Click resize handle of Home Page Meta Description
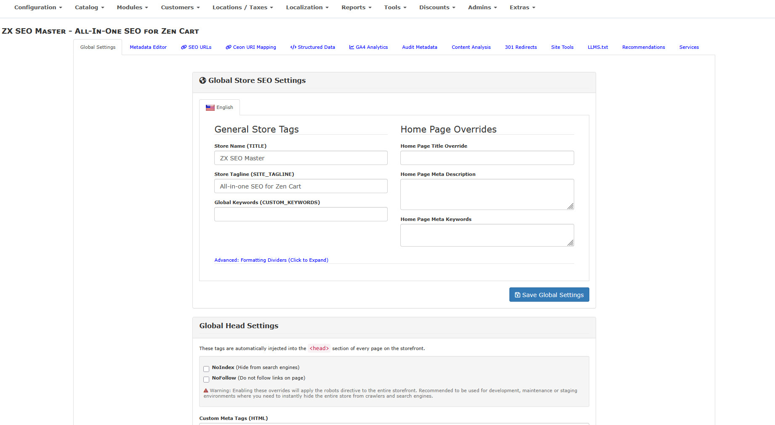Image resolution: width=775 pixels, height=425 pixels. tap(570, 206)
